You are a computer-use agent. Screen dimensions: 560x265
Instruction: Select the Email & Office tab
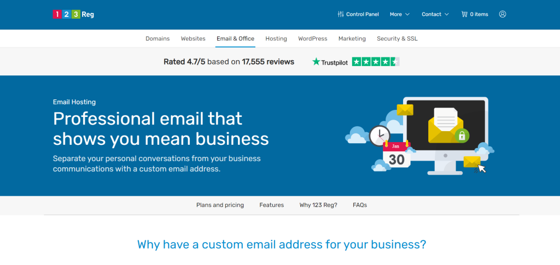pos(235,39)
